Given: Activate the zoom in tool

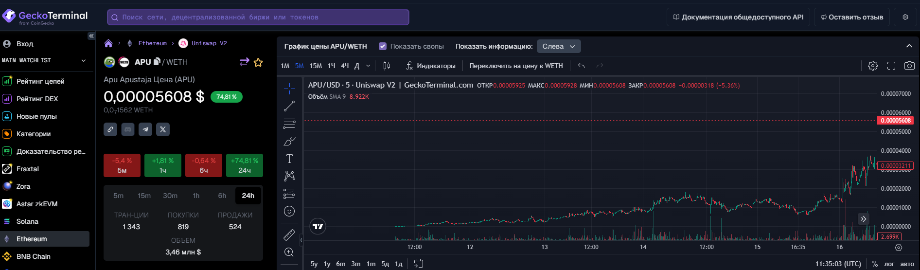Looking at the screenshot, I should pos(289,252).
